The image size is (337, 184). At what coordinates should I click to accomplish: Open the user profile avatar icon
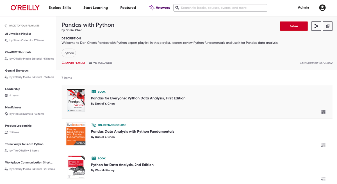pyautogui.click(x=322, y=8)
